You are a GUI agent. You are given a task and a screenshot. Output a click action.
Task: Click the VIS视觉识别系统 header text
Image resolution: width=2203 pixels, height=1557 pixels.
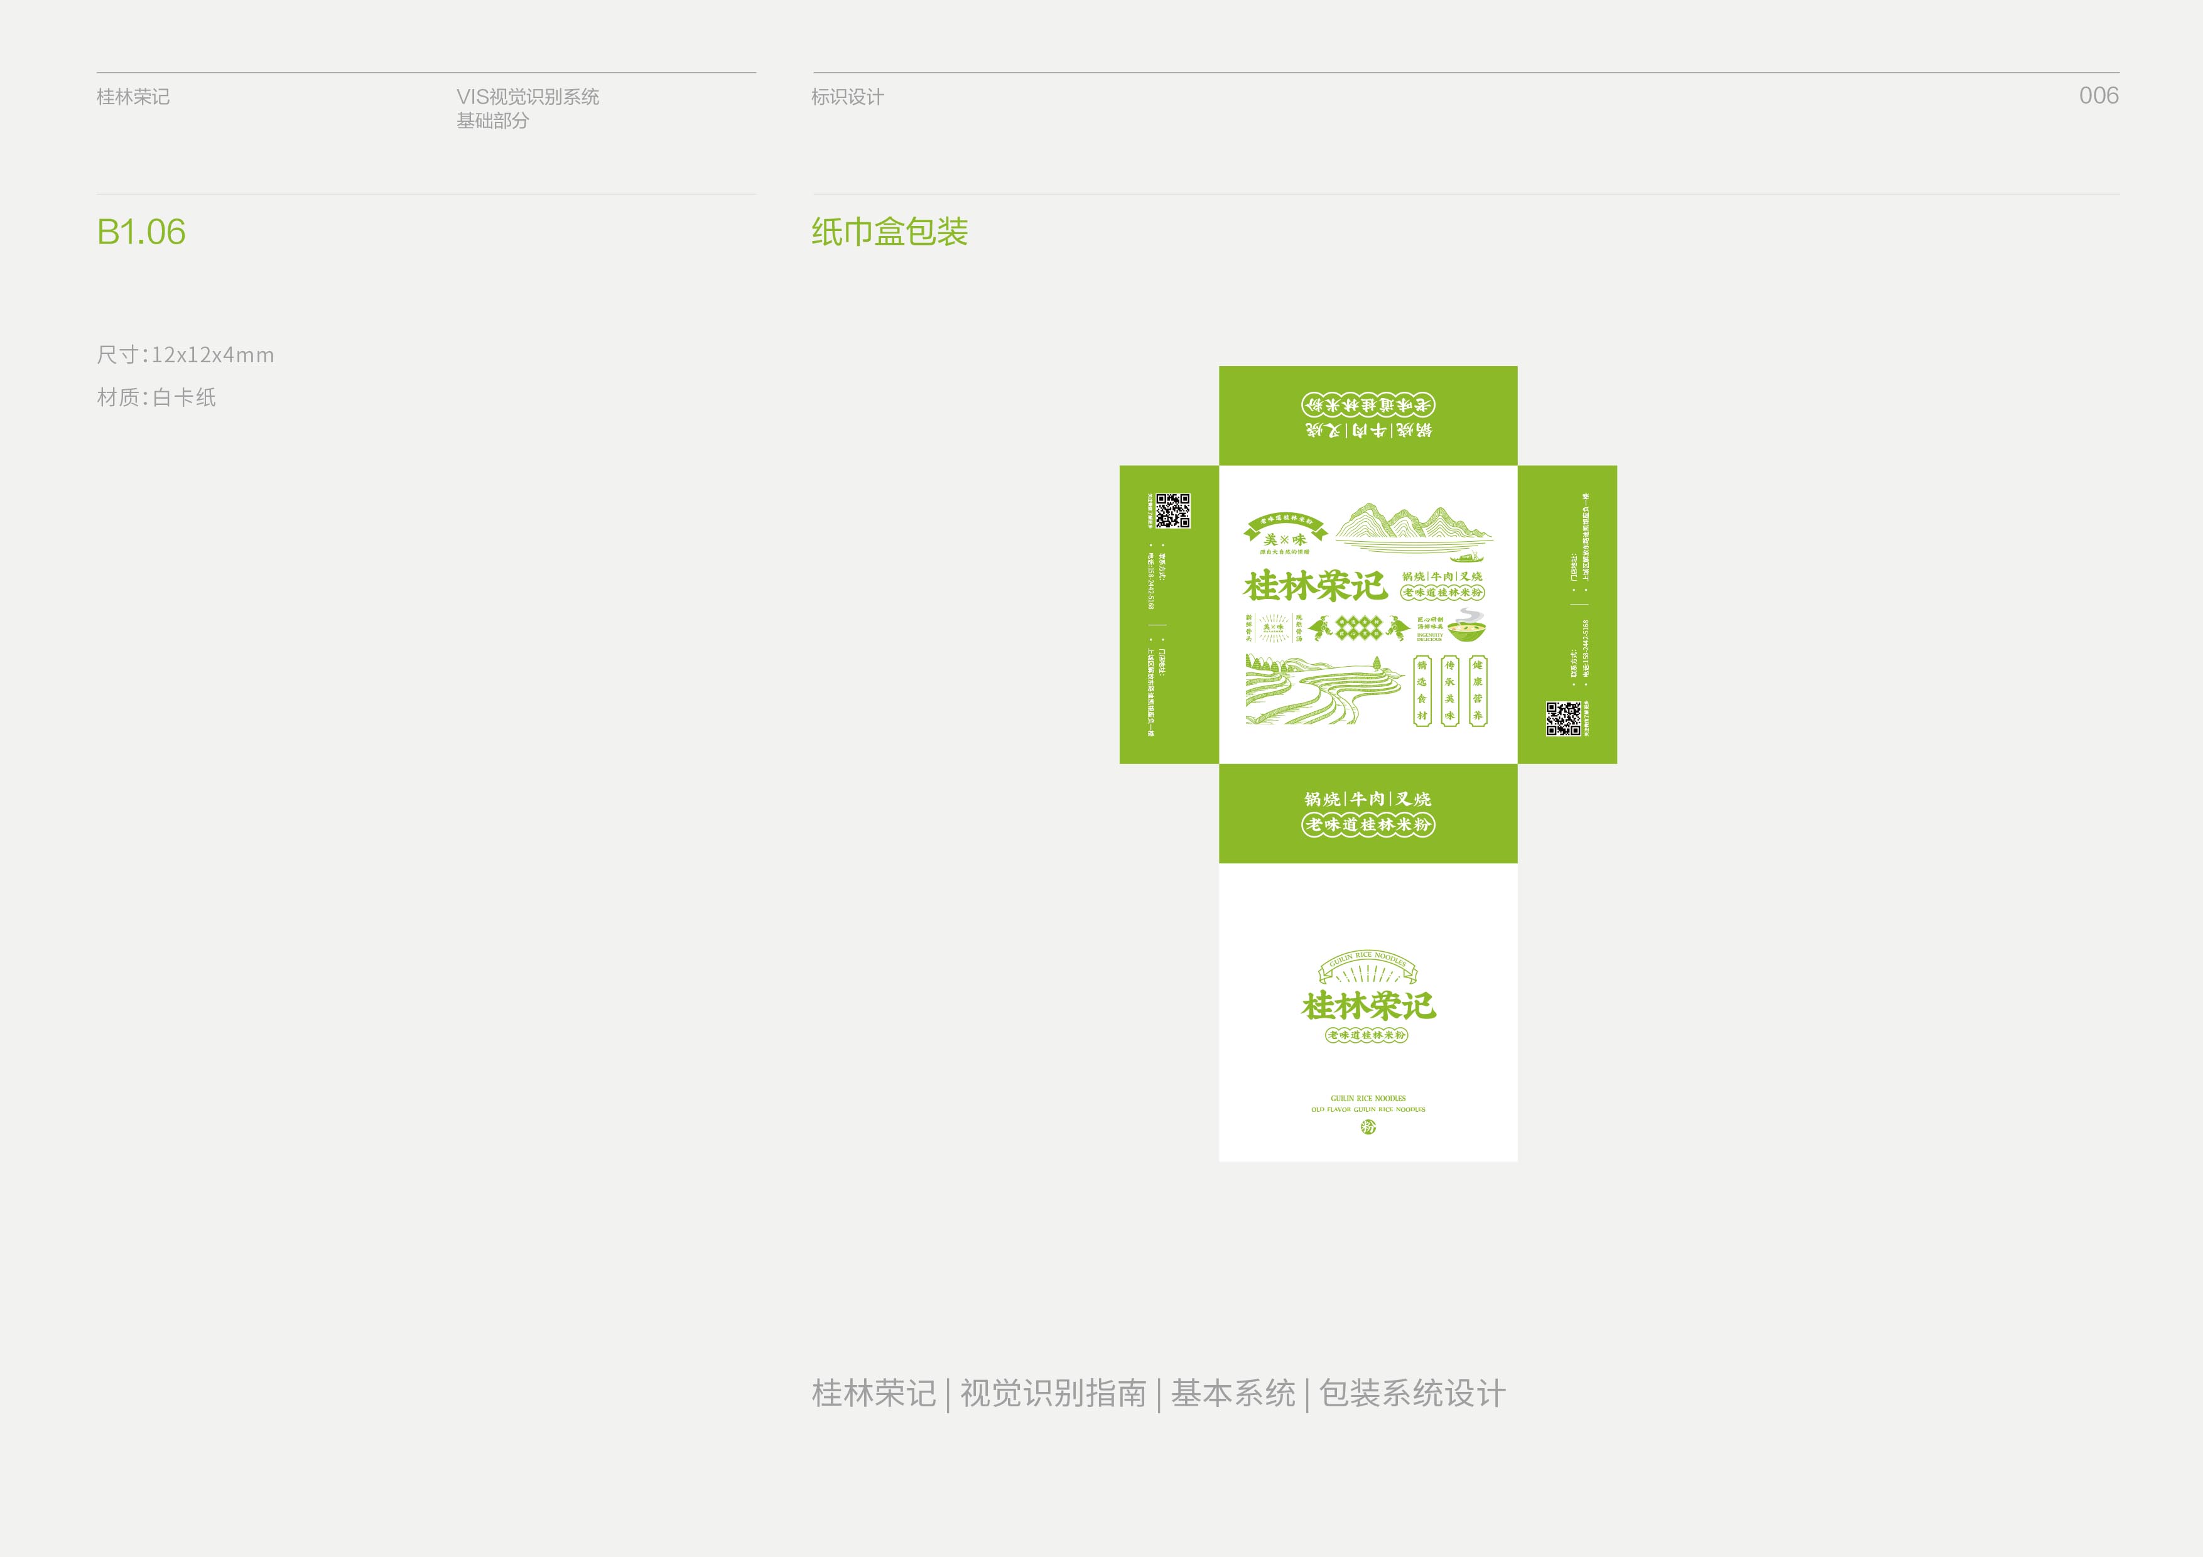528,97
